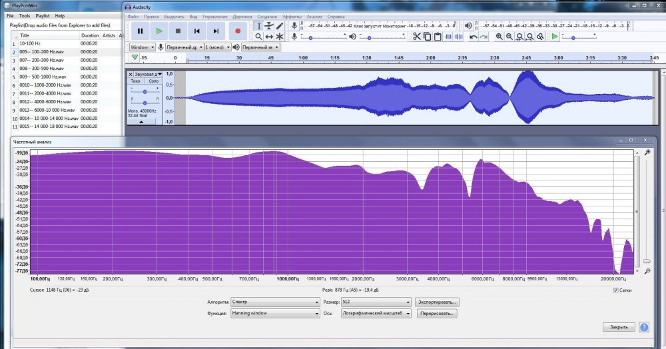Open the Алгоритм dropdown showing Спектр
Screen dimensions: 666x349
275,302
